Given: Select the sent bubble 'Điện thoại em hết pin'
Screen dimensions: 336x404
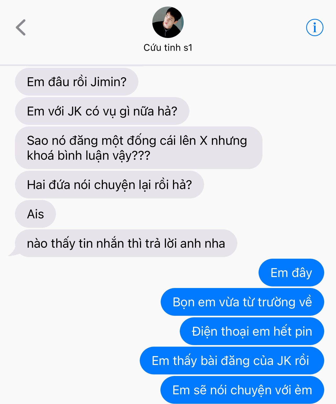Looking at the screenshot, I should coord(252,331).
